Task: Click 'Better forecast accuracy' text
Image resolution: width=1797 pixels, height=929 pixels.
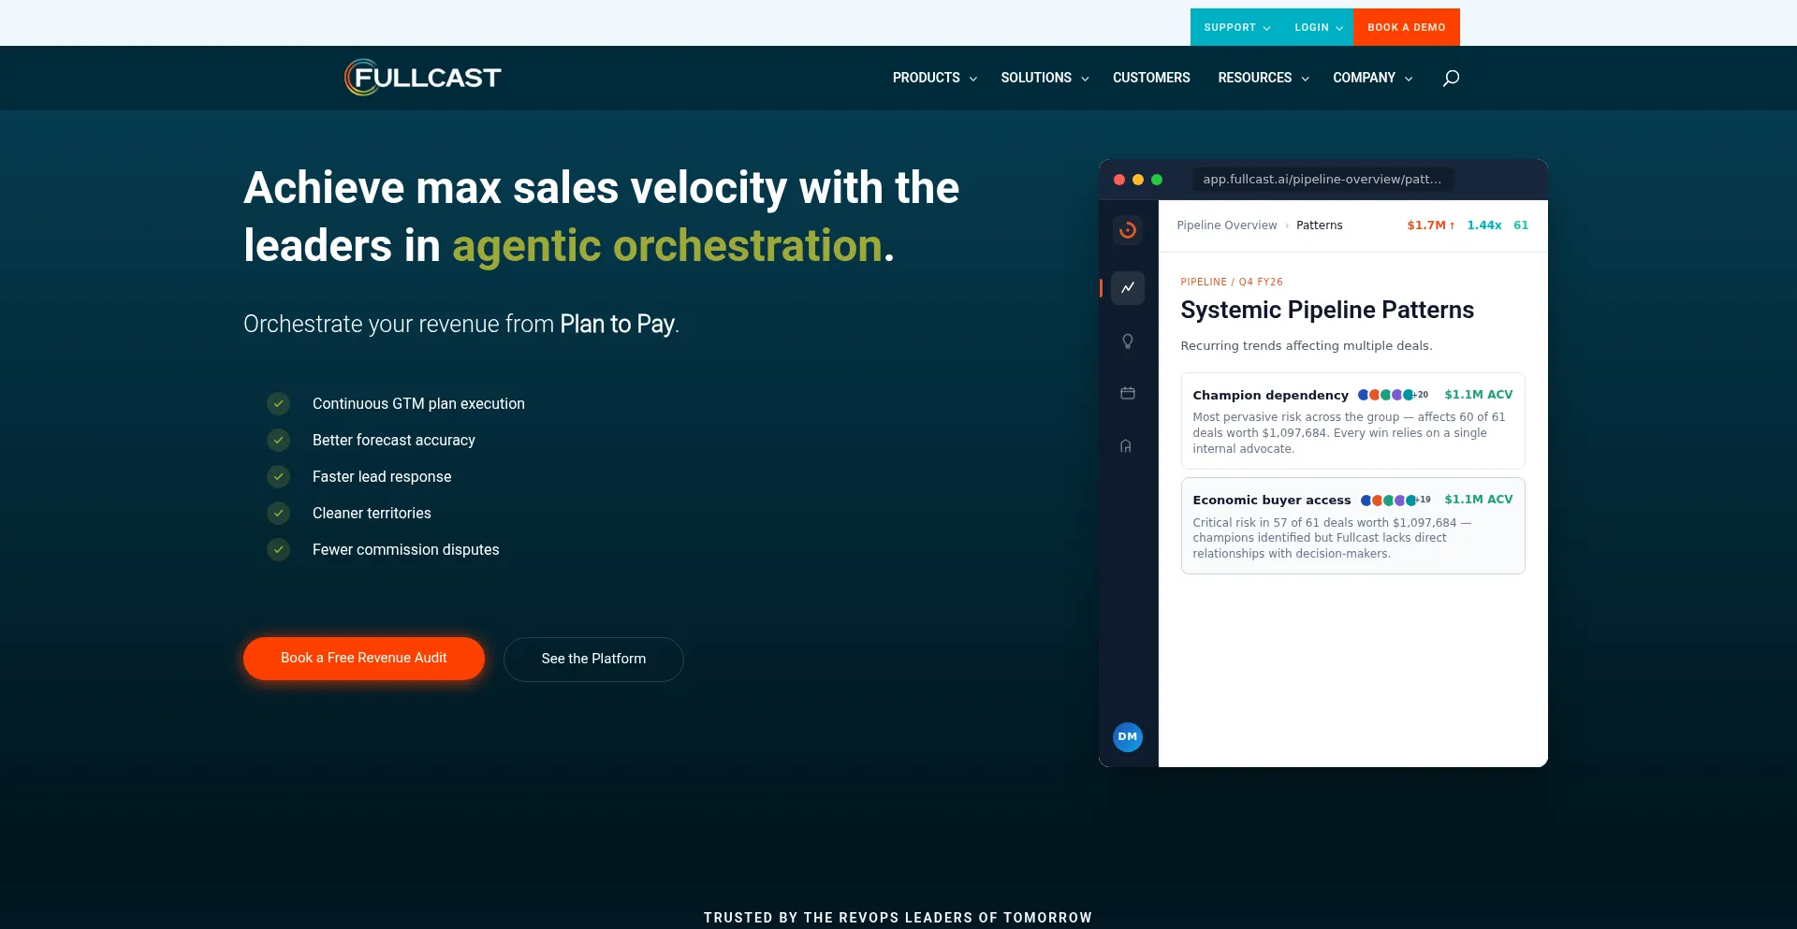Action: (393, 441)
